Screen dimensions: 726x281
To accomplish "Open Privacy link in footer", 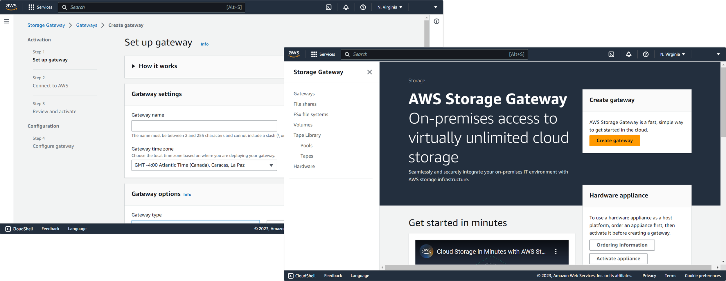I will point(649,275).
